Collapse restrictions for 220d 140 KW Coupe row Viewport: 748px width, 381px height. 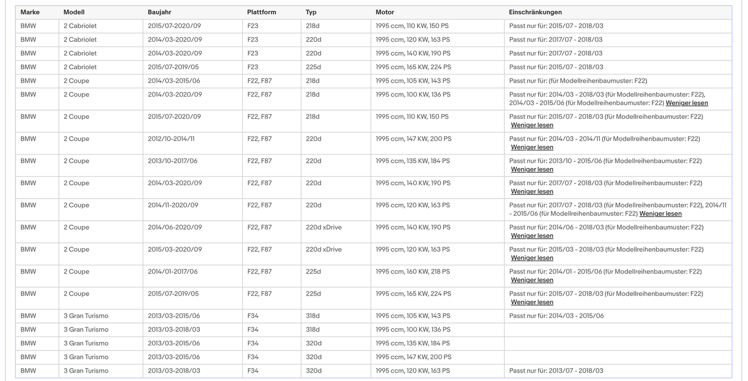tap(532, 192)
